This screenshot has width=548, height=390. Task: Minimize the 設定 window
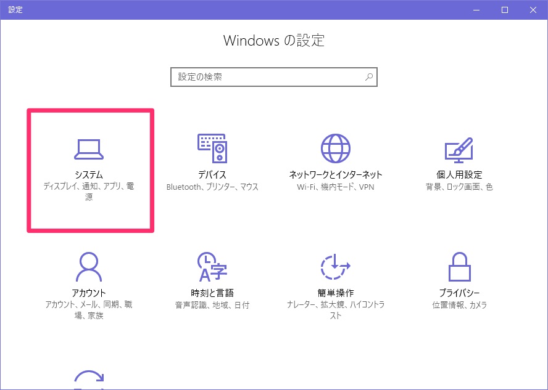[x=476, y=10]
